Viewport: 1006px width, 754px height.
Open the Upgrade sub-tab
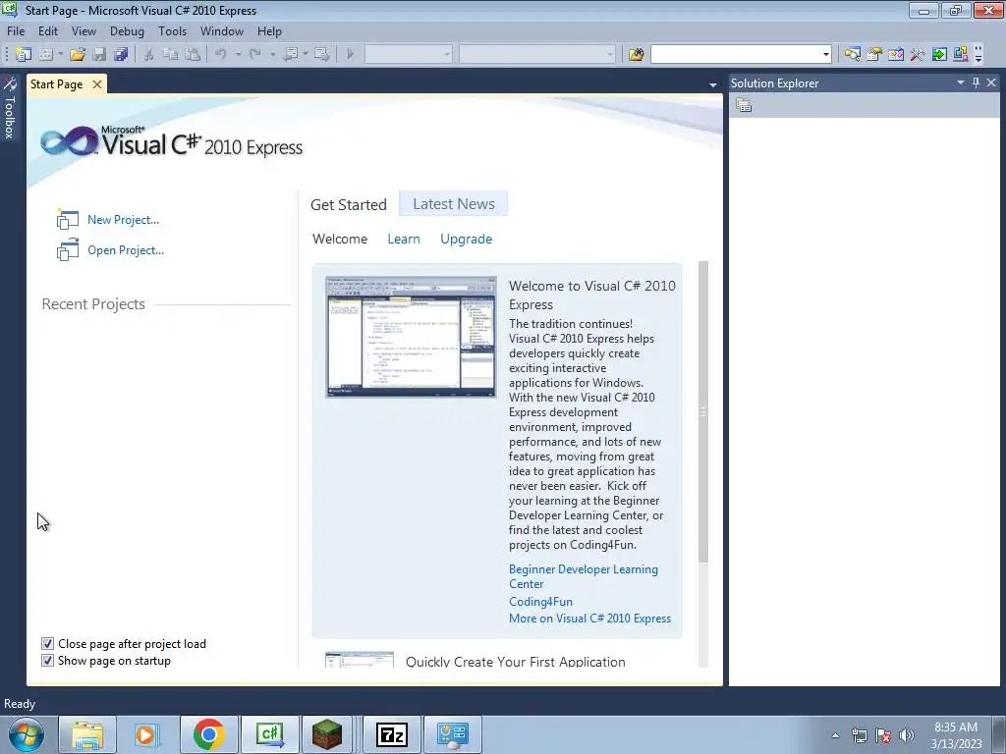[467, 240]
